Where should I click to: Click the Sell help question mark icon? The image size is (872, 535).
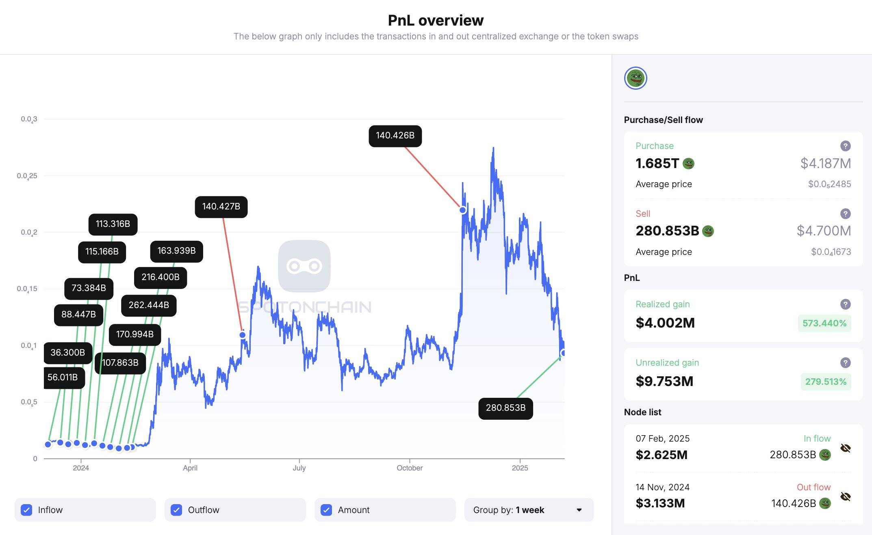(845, 214)
